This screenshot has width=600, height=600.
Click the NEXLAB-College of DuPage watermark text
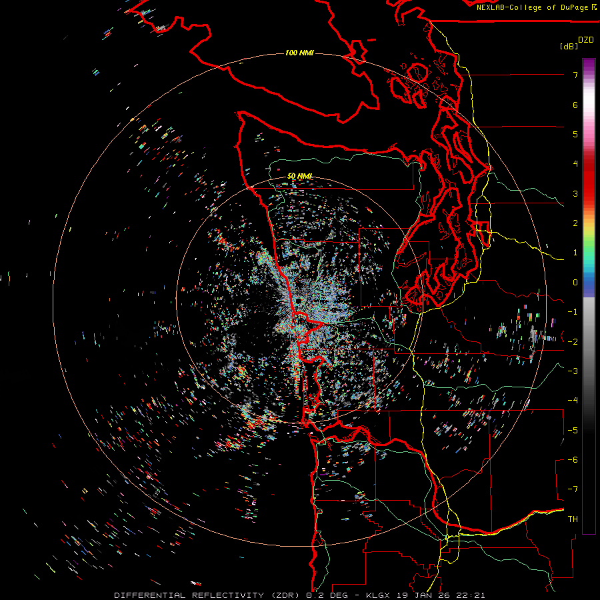(537, 7)
